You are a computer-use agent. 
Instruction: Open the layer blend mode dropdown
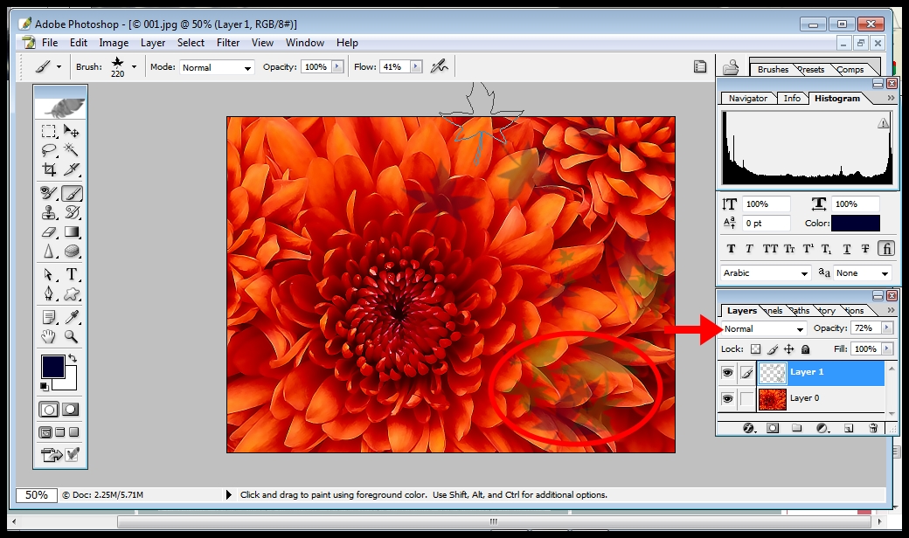click(764, 329)
